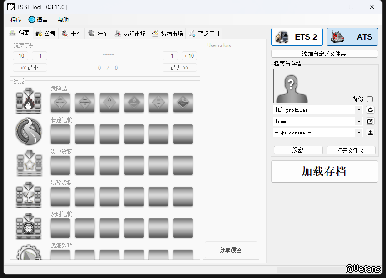Click the edit profile icon
The height and width of the screenshot is (278, 386).
coord(370,121)
